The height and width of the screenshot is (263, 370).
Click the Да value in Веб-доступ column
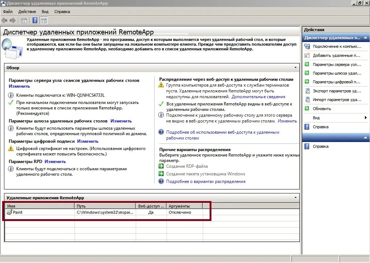[x=151, y=212]
